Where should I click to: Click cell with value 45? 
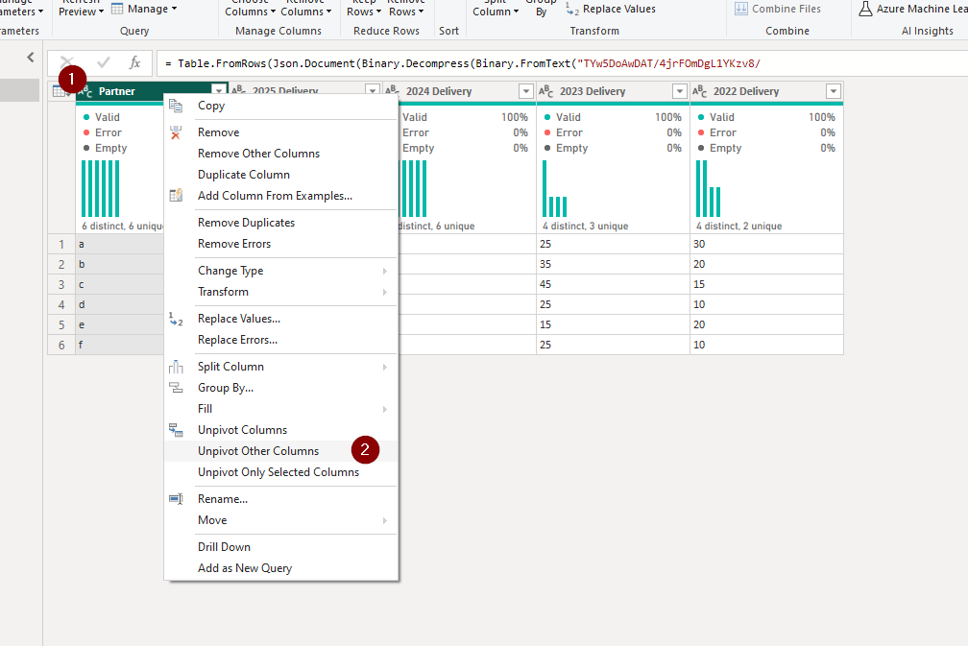(x=613, y=284)
